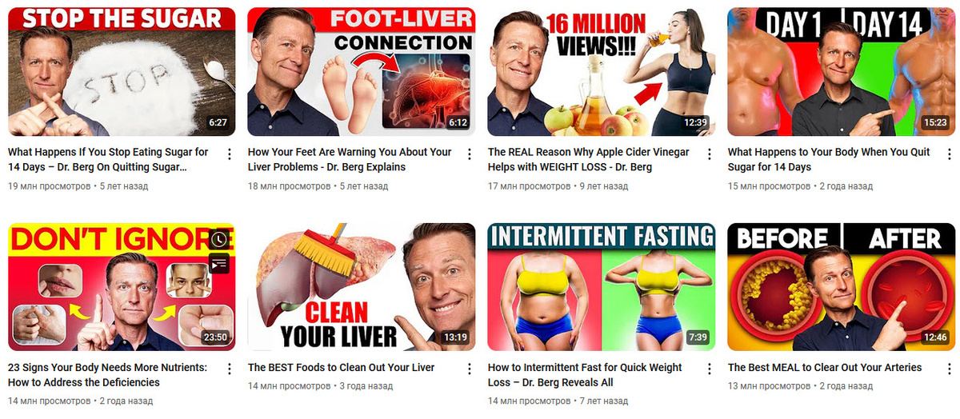
Task: Click Watch Later clock icon on Don't Ignore thumbnail
Action: [x=219, y=239]
